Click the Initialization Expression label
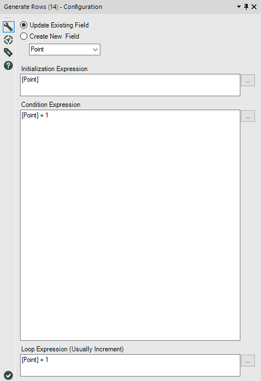The width and height of the screenshot is (261, 381). [54, 69]
